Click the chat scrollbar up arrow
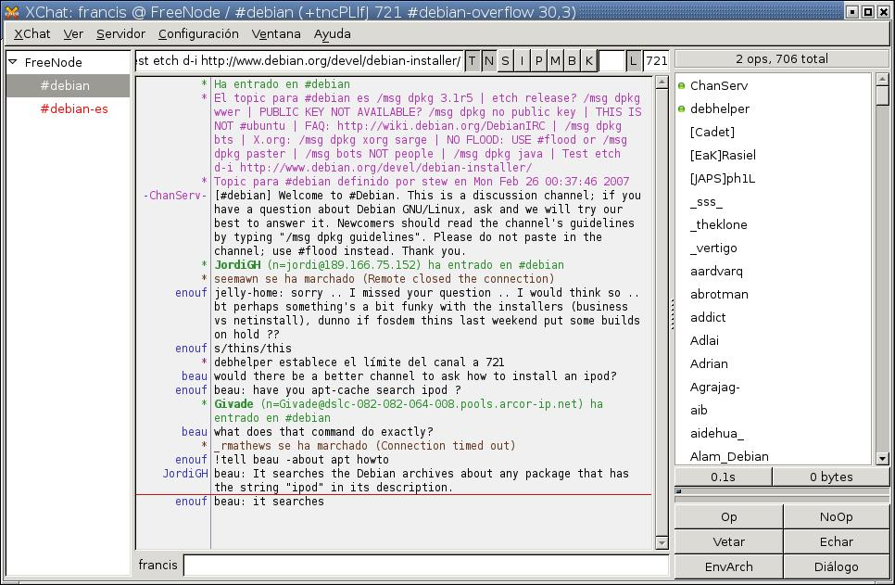Screen dimensions: 895x585 click(662, 83)
